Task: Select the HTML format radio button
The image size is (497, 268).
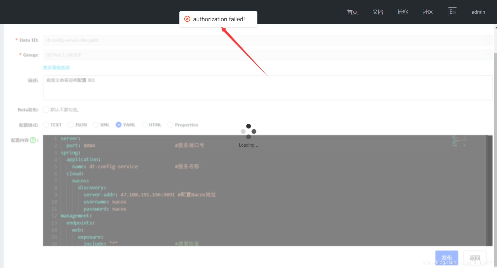Action: tap(145, 125)
